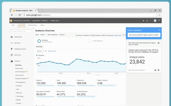Screen dimensions: 171x106
Task: Follow the Learn more link
Action: click(x=118, y=35)
